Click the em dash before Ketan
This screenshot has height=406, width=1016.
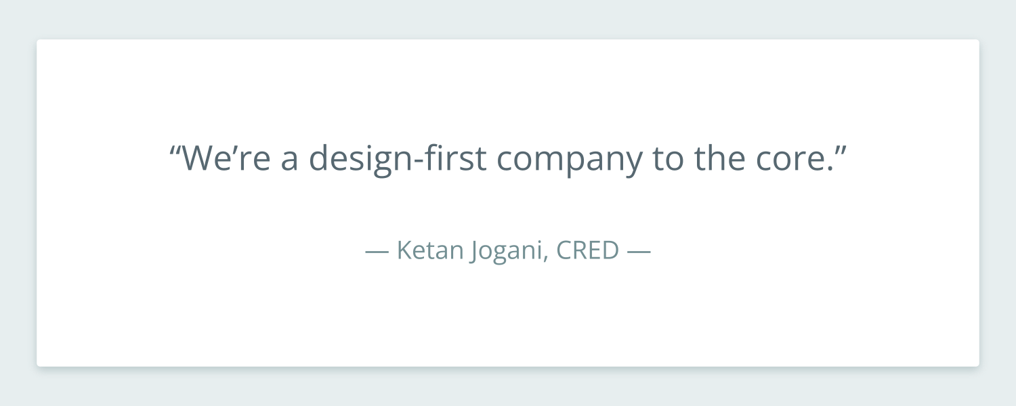(377, 252)
